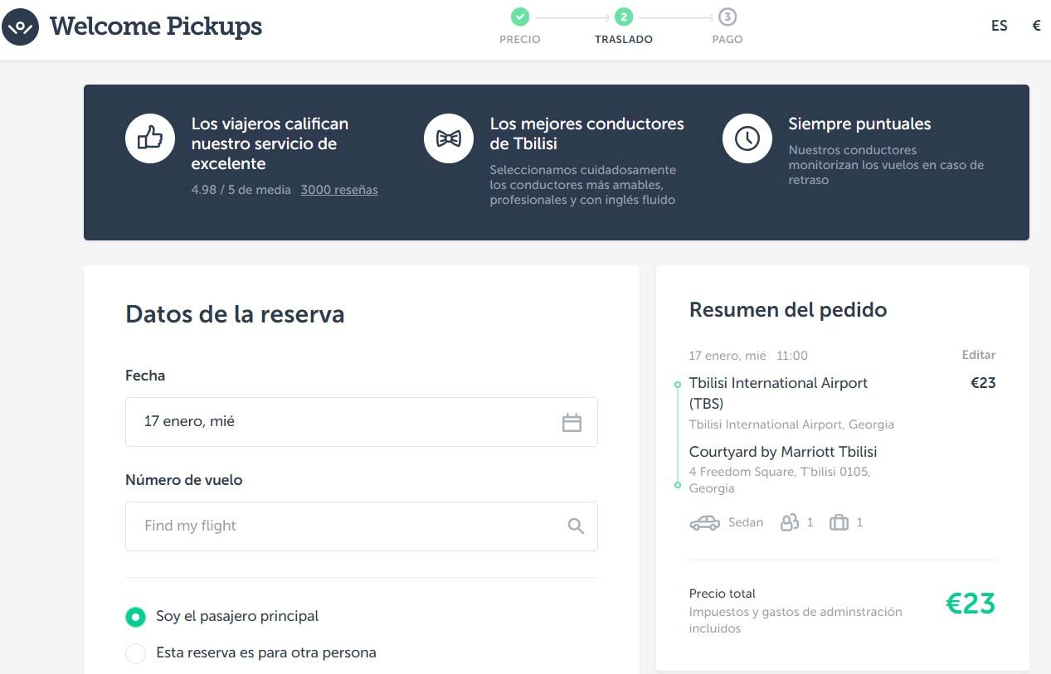Click the passengers count icon
This screenshot has height=674, width=1051.
(x=790, y=522)
